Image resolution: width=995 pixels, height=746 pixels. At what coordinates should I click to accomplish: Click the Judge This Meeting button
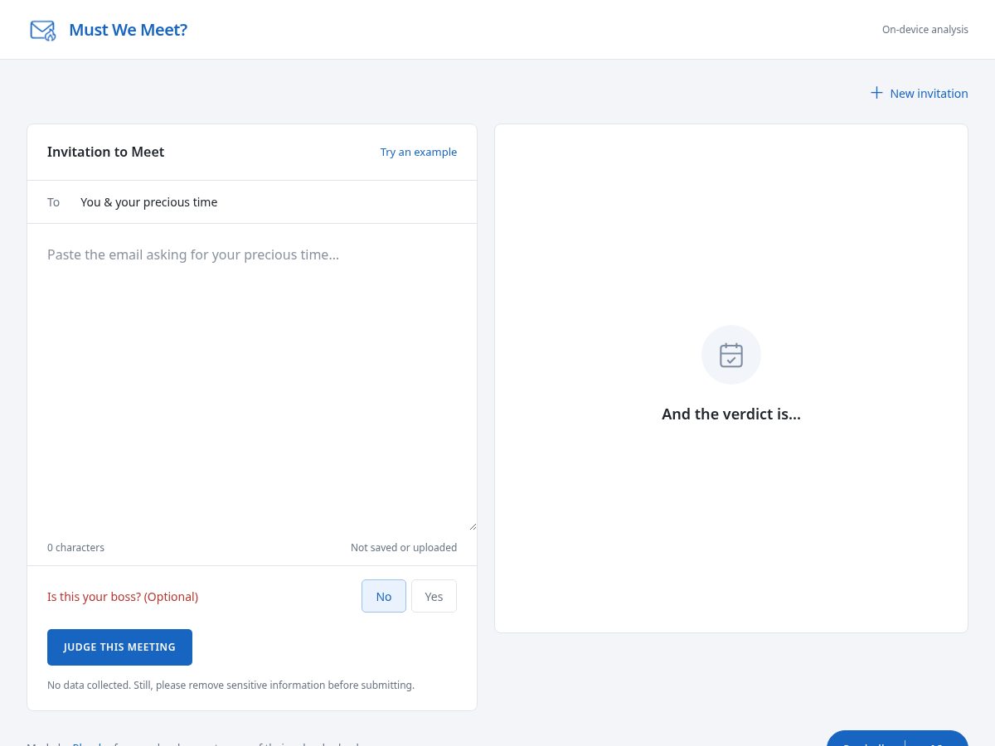tap(119, 647)
